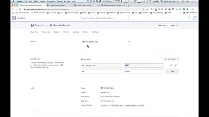
Task: Close the aftnerd-addon-test Settings tab
Action: pyautogui.click(x=44, y=5)
